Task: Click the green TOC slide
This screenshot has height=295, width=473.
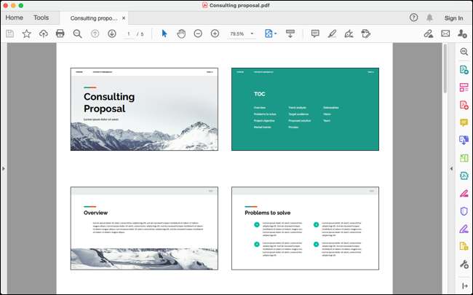Action: click(x=306, y=109)
